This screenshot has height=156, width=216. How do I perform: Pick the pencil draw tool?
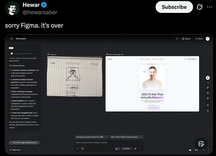208,88
